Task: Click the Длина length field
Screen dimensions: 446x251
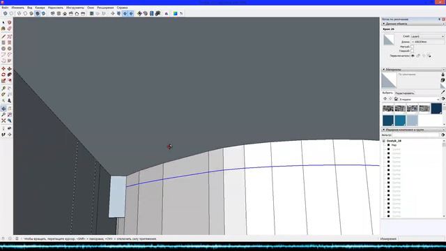Action: click(427, 42)
